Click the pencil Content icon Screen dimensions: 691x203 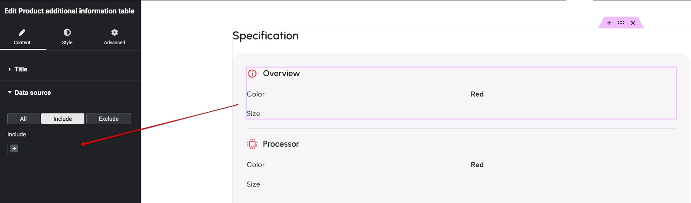[x=22, y=32]
